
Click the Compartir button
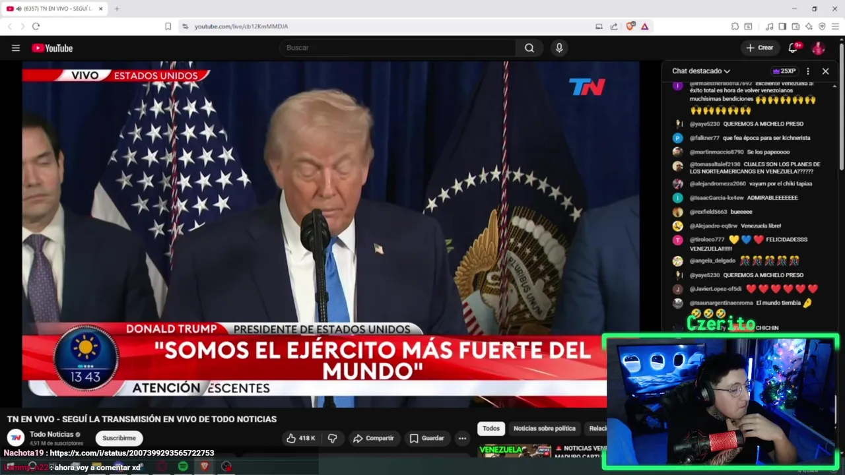[x=373, y=438]
